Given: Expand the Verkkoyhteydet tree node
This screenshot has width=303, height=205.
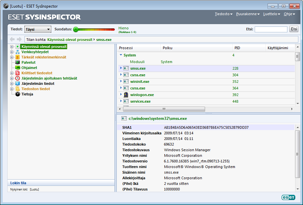Looking at the screenshot, I should [12, 52].
